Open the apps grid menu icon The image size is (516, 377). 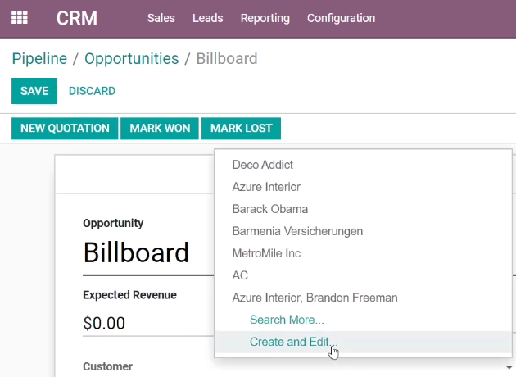pyautogui.click(x=20, y=18)
